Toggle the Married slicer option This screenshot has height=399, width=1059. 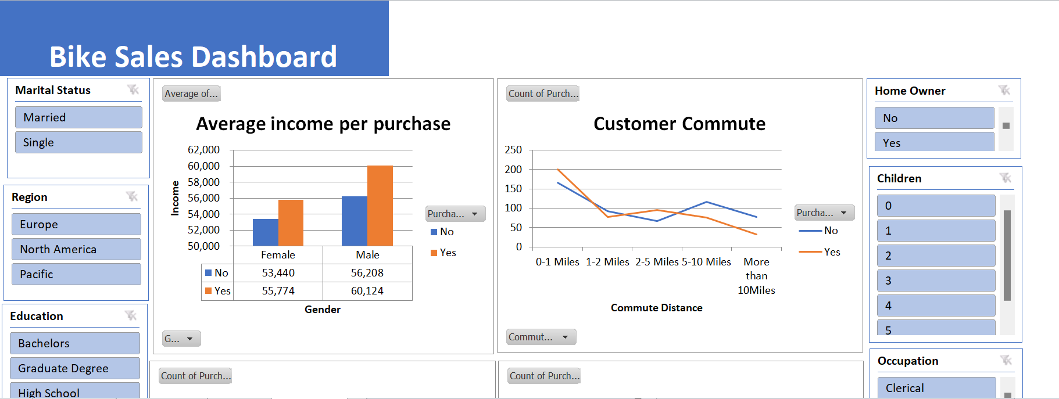(78, 117)
